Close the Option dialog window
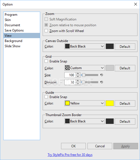Image resolution: width=140 pixels, height=160 pixels. click(136, 4)
